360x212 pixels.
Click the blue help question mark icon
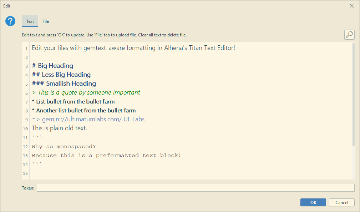[x=10, y=21]
